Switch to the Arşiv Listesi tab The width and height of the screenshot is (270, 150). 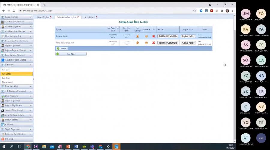point(89,17)
